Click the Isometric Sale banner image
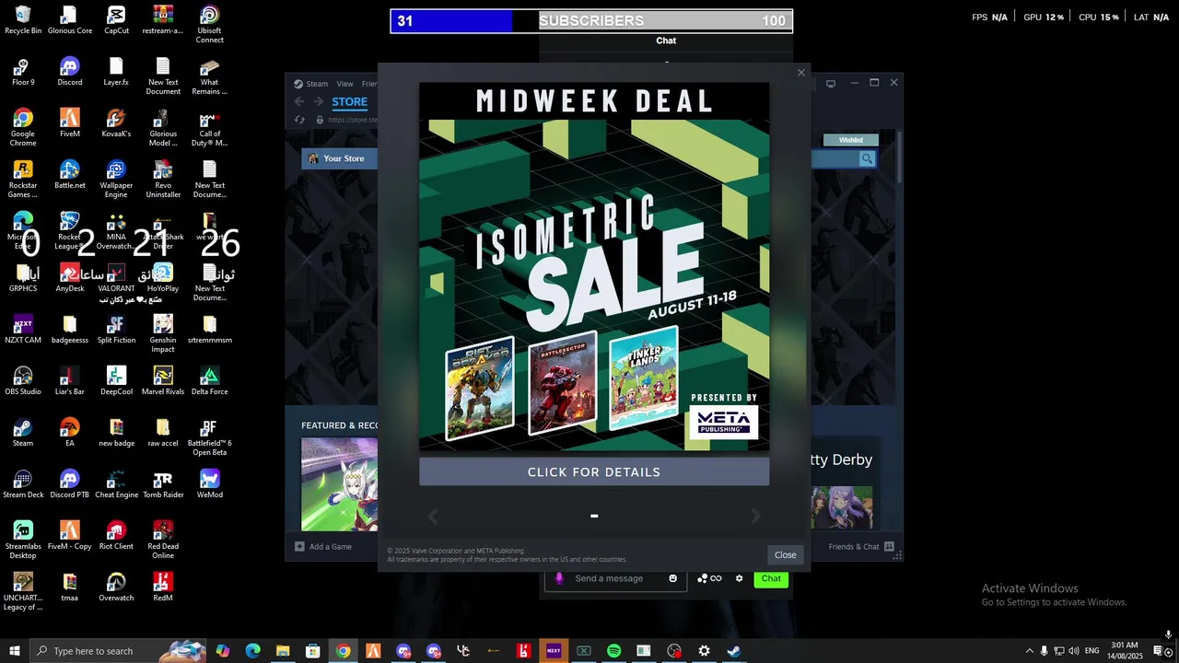The width and height of the screenshot is (1179, 663). 594,267
